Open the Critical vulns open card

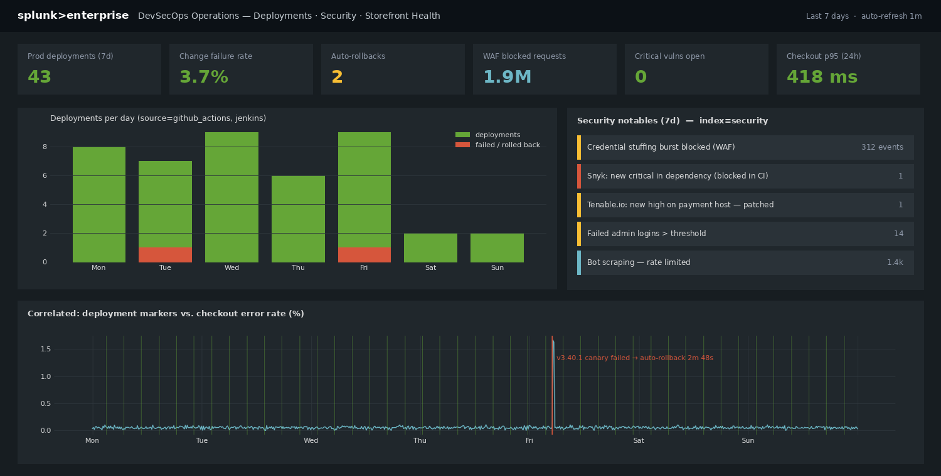coord(696,69)
